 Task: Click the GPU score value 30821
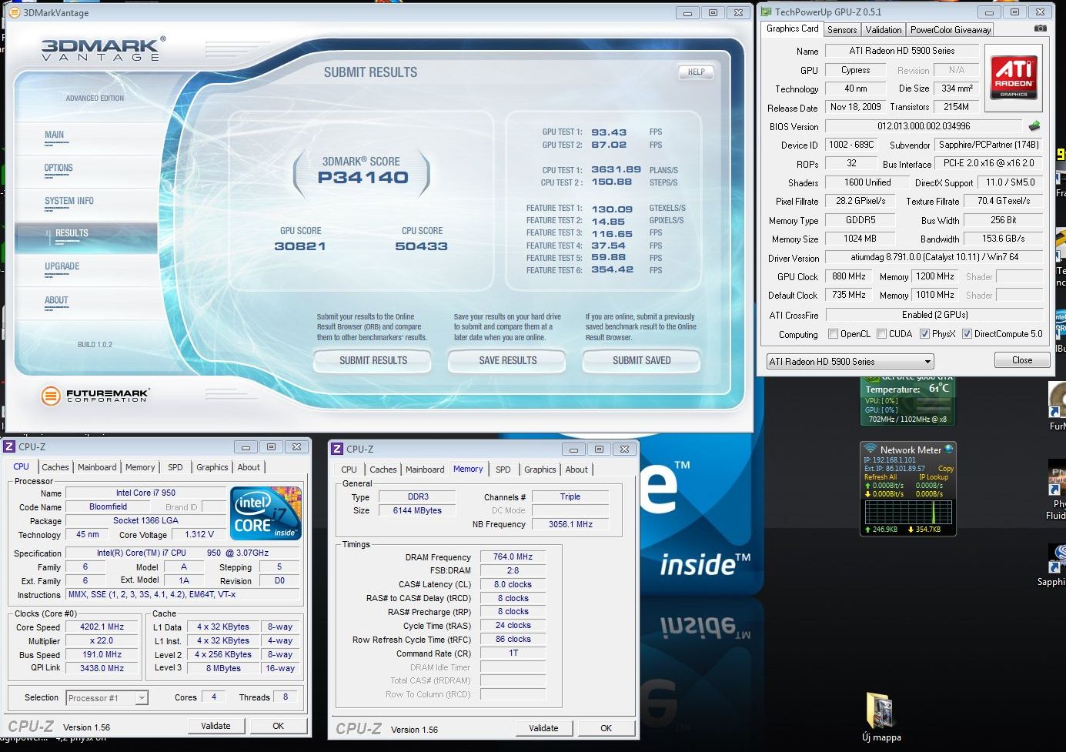pos(300,246)
